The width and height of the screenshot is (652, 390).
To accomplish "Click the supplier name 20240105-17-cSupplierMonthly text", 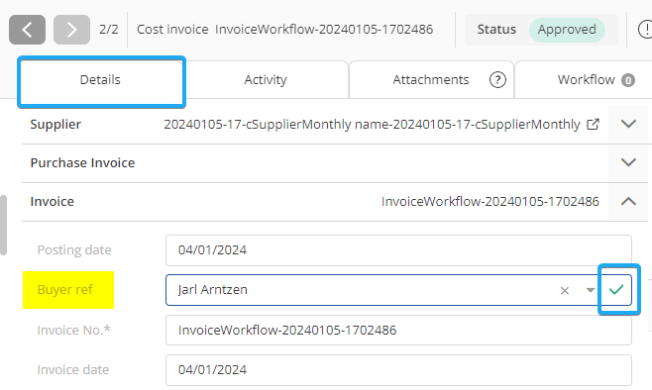I will (x=372, y=124).
